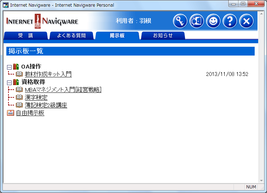Click the Internet Navigware logo
Screen dimensions: 267x193
click(x=42, y=21)
